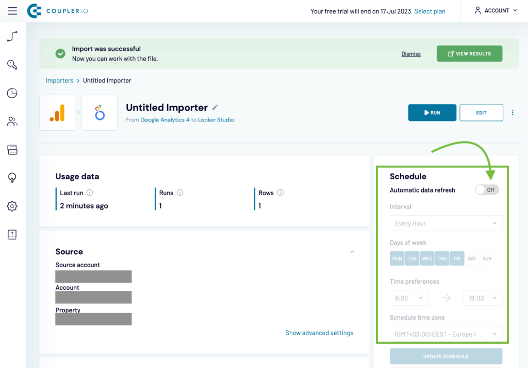Click the Run button

pyautogui.click(x=432, y=112)
